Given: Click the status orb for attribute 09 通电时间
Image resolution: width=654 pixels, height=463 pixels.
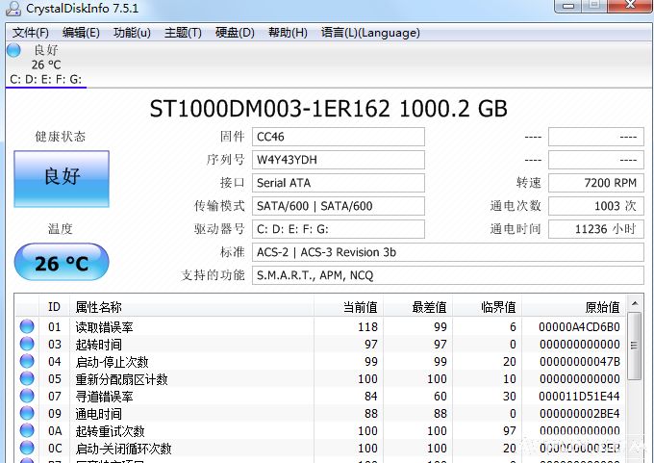Looking at the screenshot, I should pyautogui.click(x=27, y=414).
